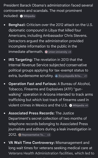Click the Wikipedia icon below Fast and Furious
The image size is (98, 158).
pyautogui.click(x=71, y=105)
